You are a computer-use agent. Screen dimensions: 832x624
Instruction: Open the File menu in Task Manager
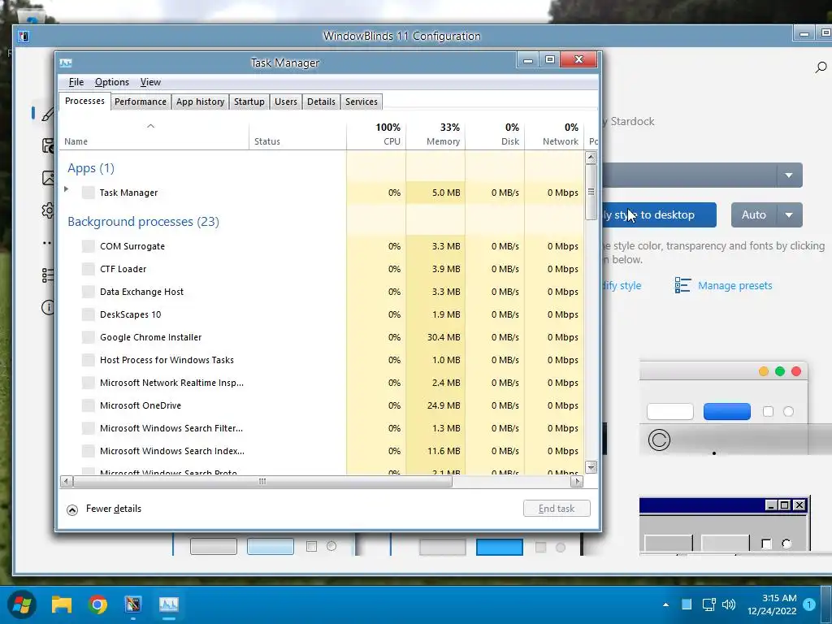(x=76, y=82)
